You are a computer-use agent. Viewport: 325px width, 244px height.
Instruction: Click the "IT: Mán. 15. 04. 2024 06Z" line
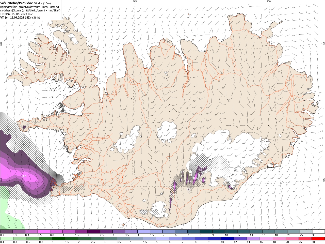coord(17,14)
